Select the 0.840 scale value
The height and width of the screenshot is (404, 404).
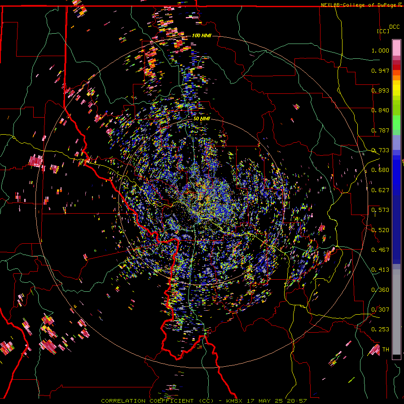click(380, 110)
